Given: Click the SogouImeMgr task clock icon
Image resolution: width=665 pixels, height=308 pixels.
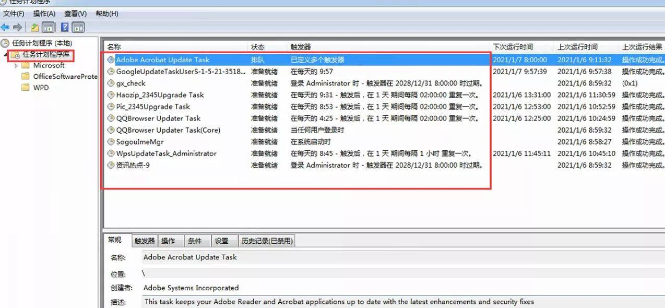Looking at the screenshot, I should [110, 141].
